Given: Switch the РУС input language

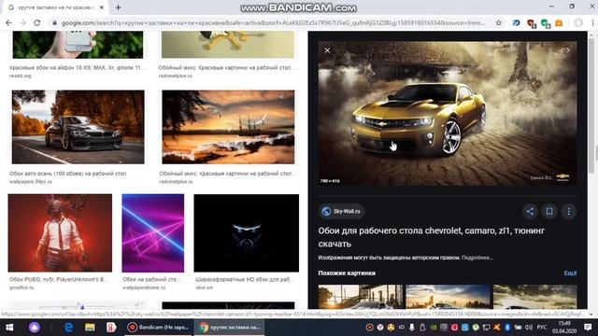Looking at the screenshot, I should pos(541,328).
